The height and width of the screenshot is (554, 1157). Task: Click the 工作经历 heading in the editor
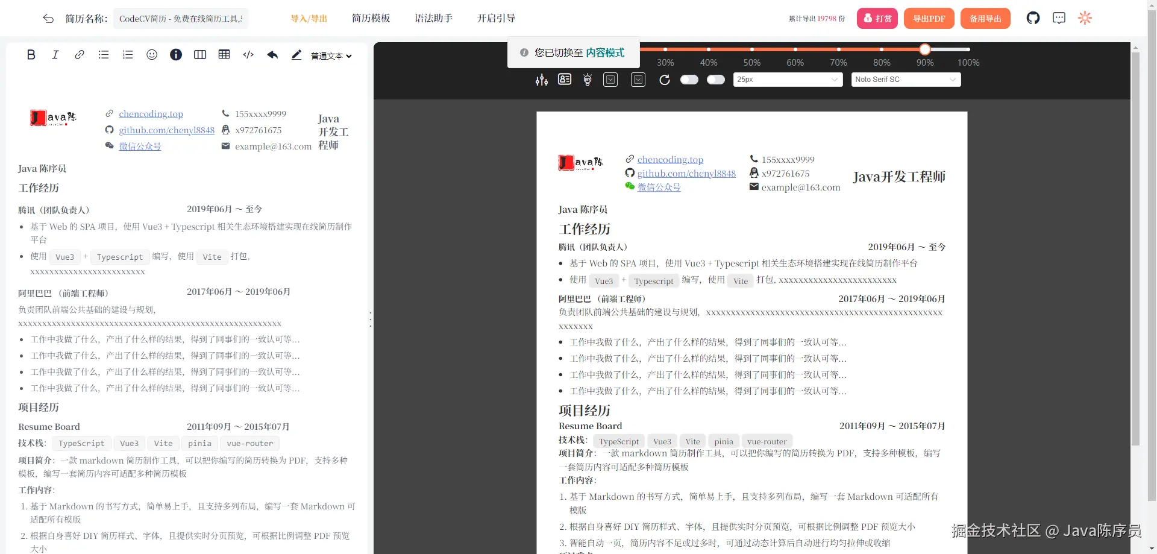click(x=39, y=188)
